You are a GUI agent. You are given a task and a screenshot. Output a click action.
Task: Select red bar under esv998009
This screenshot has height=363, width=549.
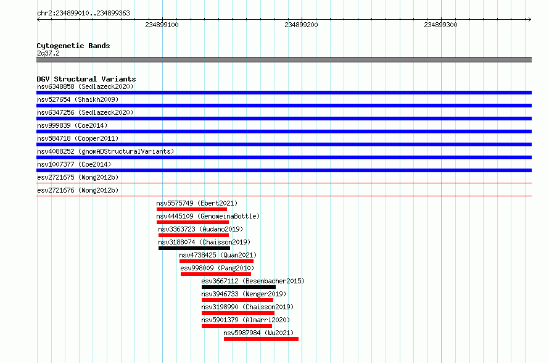(x=216, y=274)
